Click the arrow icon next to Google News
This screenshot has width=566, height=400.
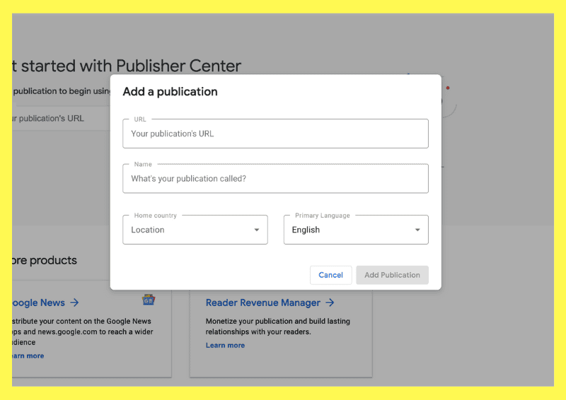click(74, 302)
